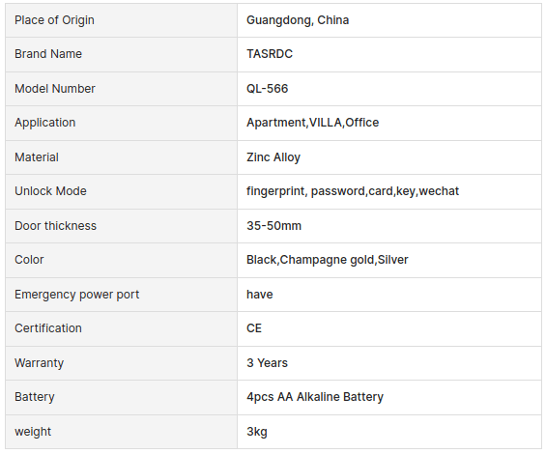The image size is (546, 454).
Task: Select the Guangdong, China value
Action: tap(298, 20)
